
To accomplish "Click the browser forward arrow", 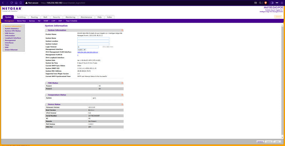I will 7,3.
